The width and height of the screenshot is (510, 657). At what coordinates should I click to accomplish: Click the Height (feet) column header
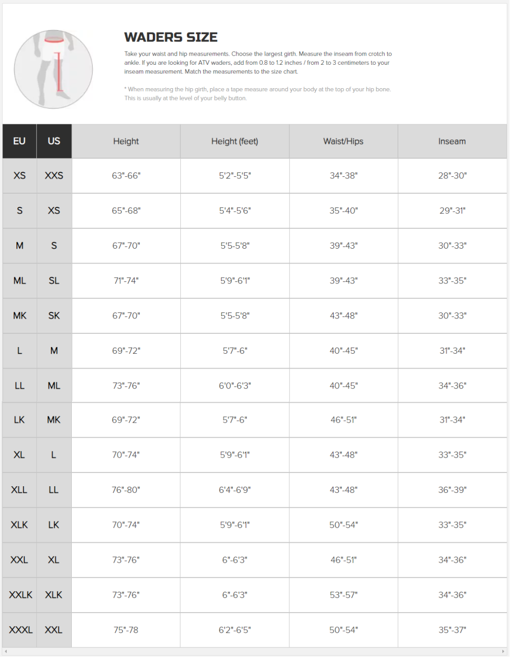pyautogui.click(x=235, y=141)
